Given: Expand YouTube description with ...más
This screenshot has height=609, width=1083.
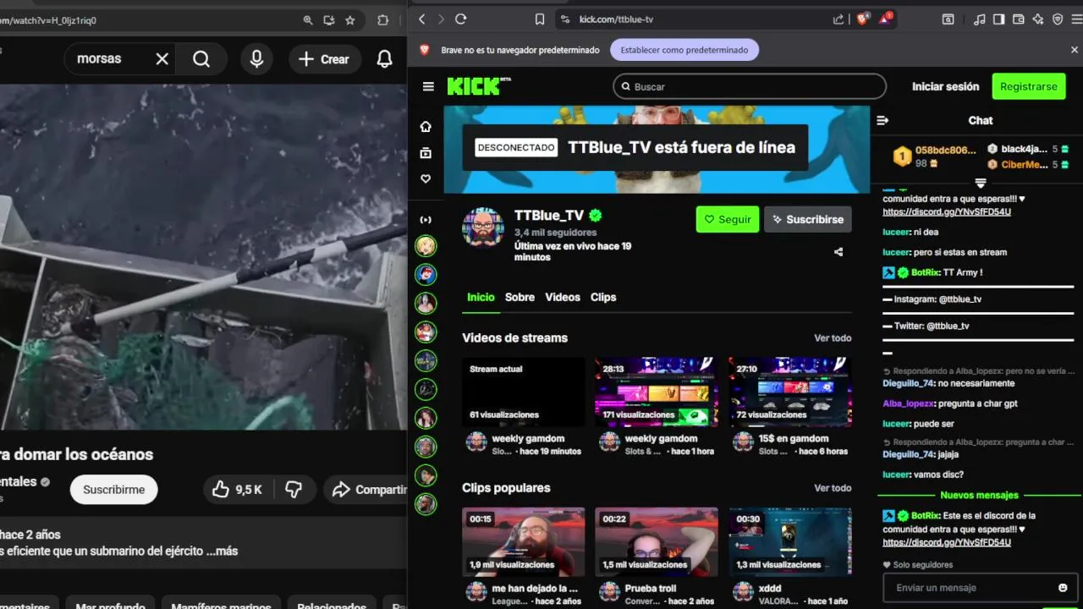Looking at the screenshot, I should point(223,551).
